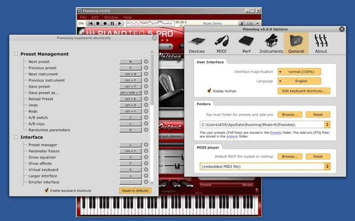Image resolution: width=355 pixels, height=221 pixels.
Task: Add shortcut for Smaller interface
Action: [146, 182]
